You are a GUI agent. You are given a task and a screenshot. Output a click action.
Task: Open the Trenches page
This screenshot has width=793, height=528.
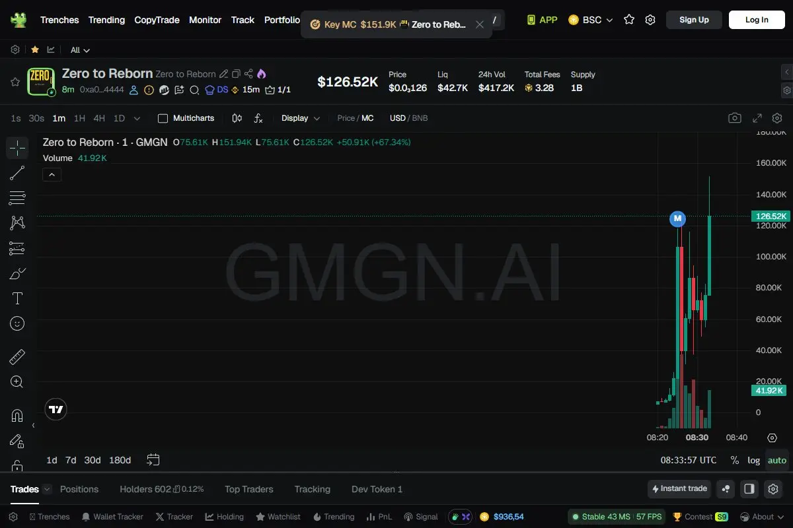click(59, 20)
